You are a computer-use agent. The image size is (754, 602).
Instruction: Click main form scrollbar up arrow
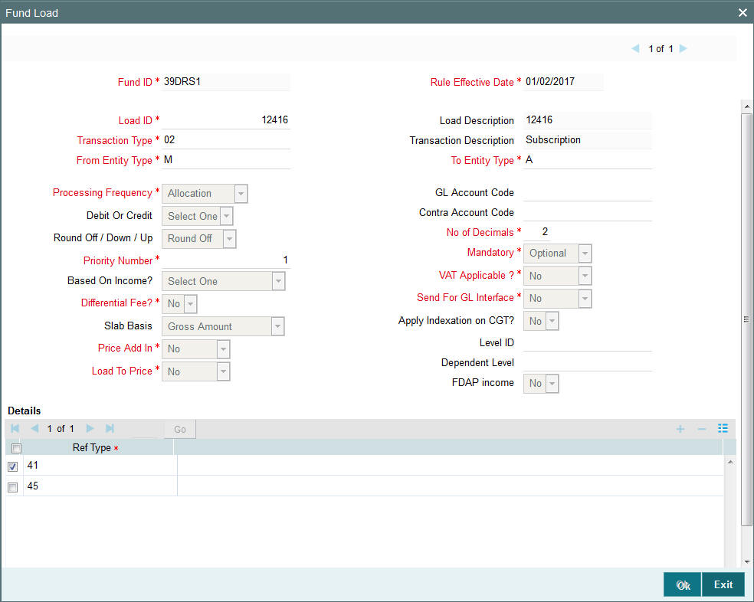point(746,106)
